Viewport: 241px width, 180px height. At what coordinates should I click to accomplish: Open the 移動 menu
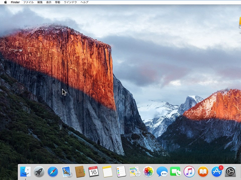click(x=57, y=2)
